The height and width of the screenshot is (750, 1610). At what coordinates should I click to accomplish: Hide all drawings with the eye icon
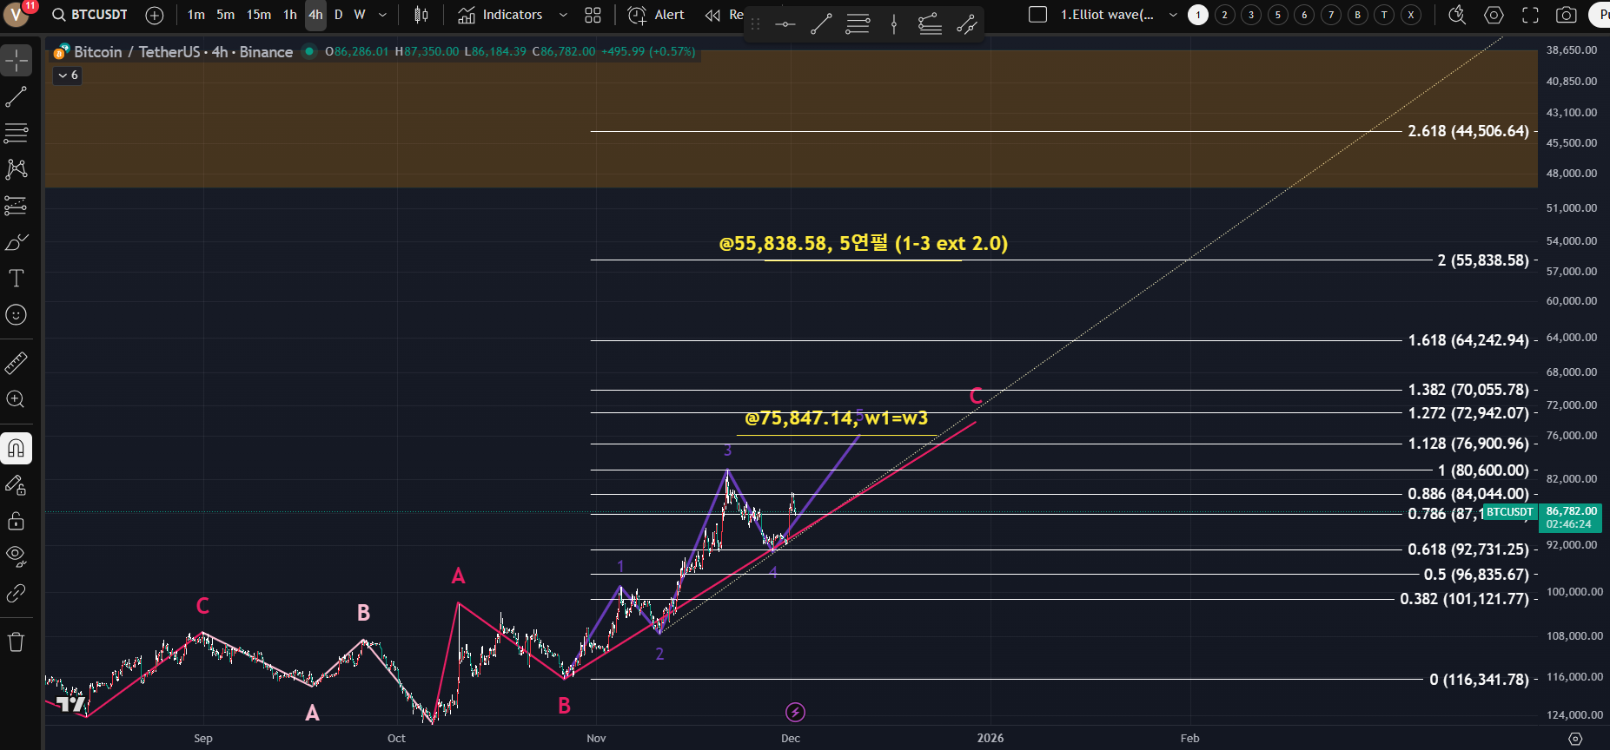click(17, 556)
